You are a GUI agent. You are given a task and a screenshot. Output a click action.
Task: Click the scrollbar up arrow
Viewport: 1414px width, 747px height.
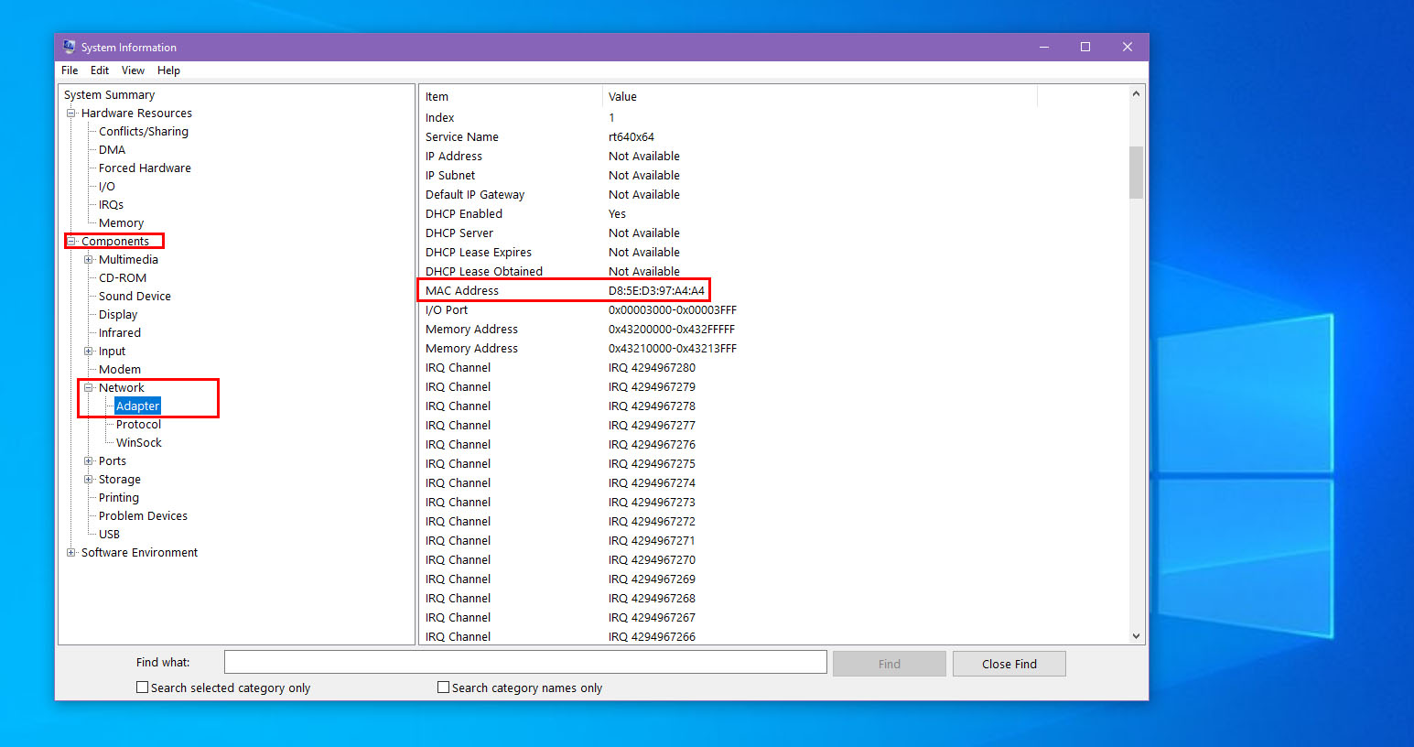pyautogui.click(x=1136, y=93)
